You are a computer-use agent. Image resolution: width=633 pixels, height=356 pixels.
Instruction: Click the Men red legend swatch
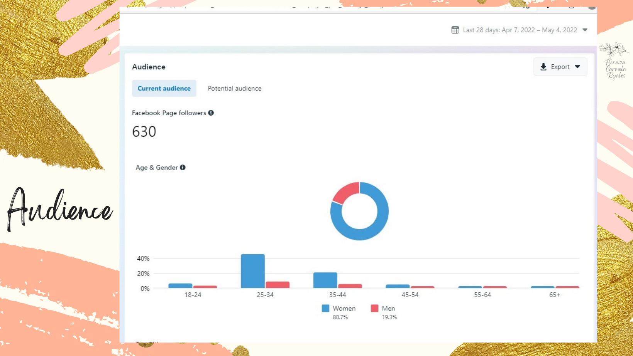tap(374, 308)
